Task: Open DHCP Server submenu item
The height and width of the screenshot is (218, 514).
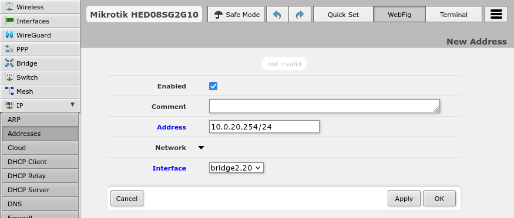Action: click(x=40, y=190)
